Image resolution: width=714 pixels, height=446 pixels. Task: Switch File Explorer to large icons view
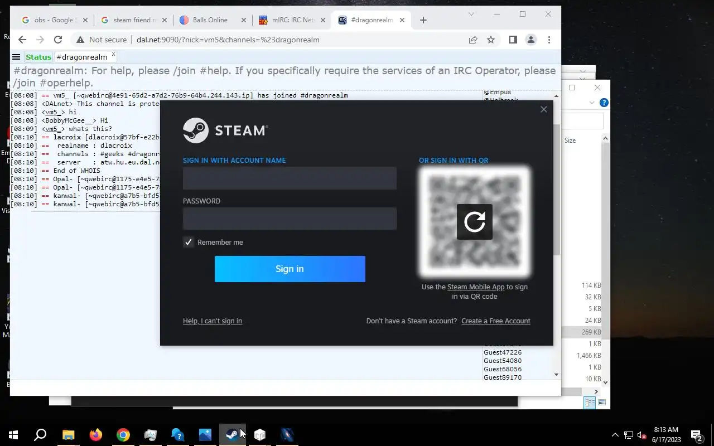(x=602, y=403)
